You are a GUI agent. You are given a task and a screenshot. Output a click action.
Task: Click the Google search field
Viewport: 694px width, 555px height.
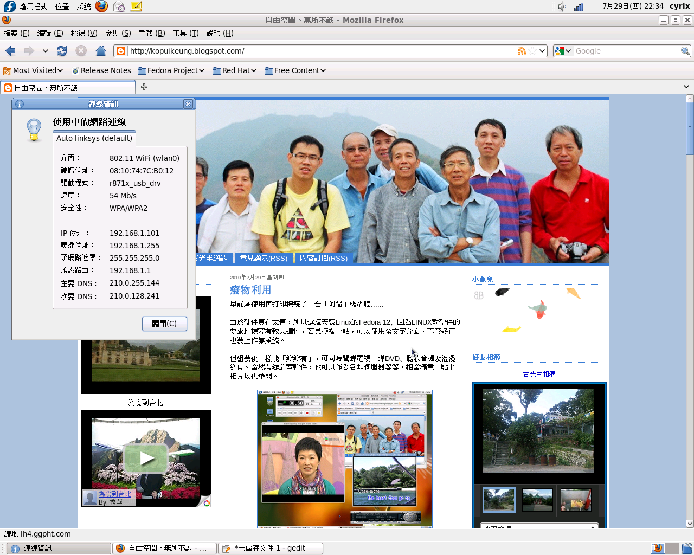click(x=627, y=51)
